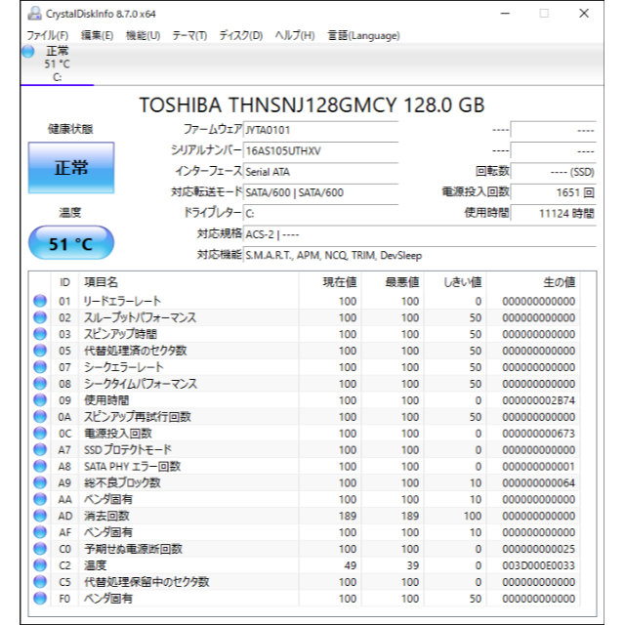This screenshot has width=625, height=625.
Task: Click raw value 003D000E0033
Action: click(538, 565)
